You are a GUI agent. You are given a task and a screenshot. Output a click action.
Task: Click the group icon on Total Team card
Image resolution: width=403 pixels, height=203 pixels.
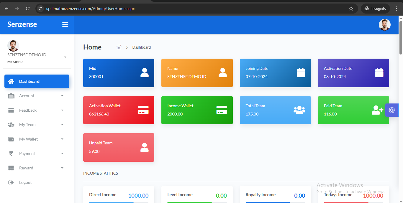pyautogui.click(x=299, y=110)
